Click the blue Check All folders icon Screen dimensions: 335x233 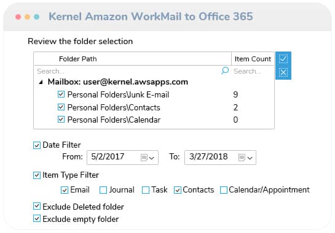[283, 59]
